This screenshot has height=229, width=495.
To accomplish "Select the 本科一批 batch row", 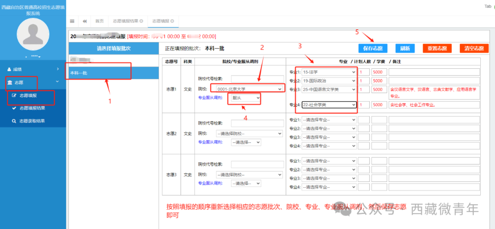I will point(114,73).
